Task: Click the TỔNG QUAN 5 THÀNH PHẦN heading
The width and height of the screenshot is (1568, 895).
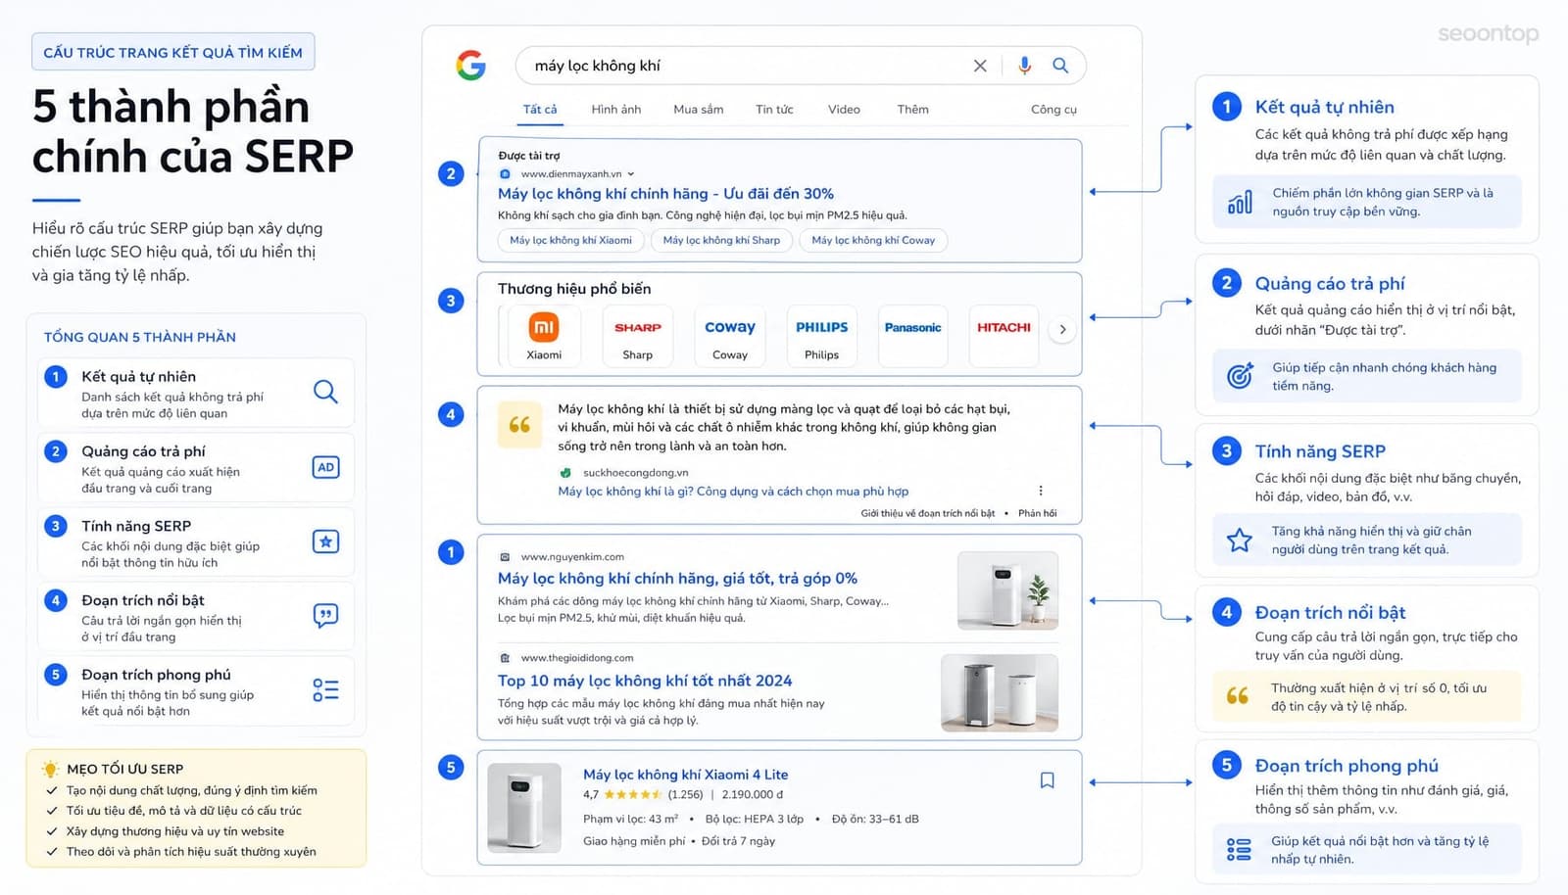Action: (140, 337)
